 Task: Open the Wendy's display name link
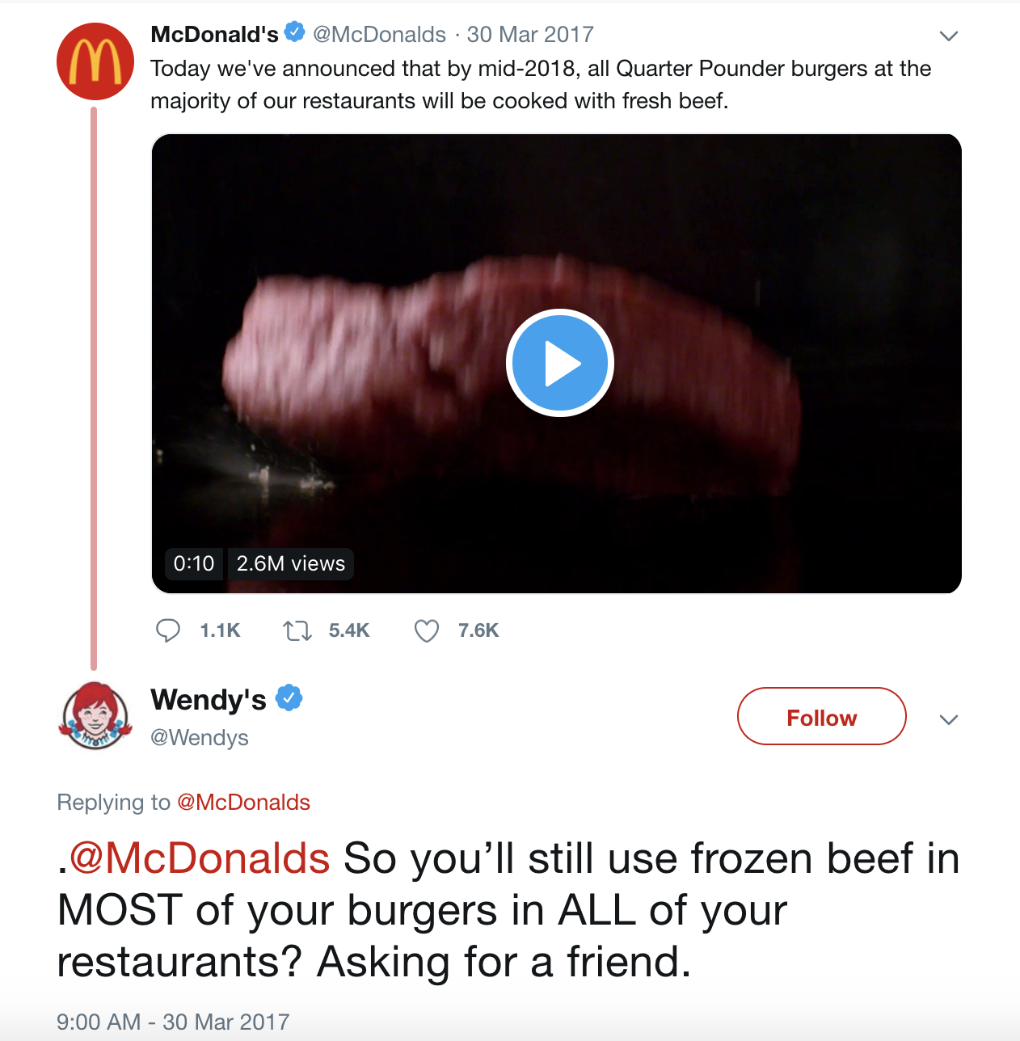tap(209, 699)
